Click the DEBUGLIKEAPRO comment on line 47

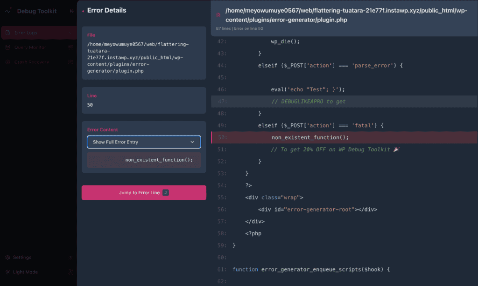pos(308,102)
